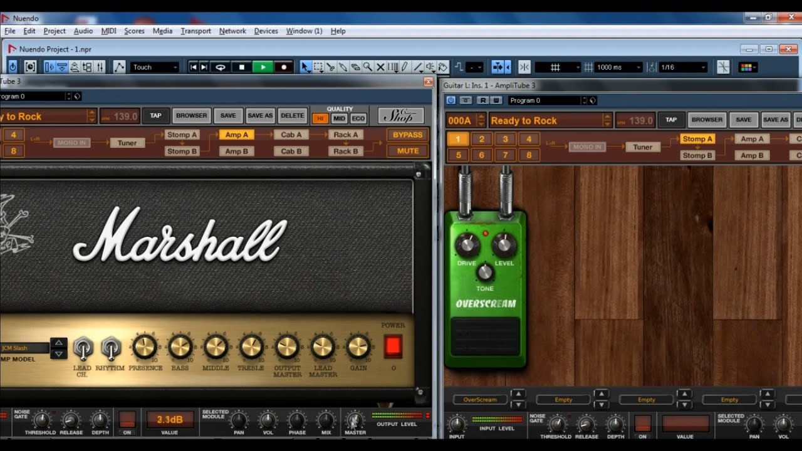Screen dimensions: 802x451
Task: Select the Range Selection tool
Action: tap(318, 67)
